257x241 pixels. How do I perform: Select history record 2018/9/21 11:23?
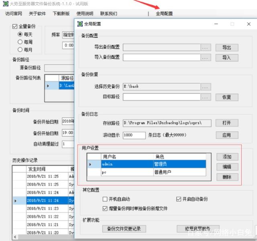coord(43,209)
